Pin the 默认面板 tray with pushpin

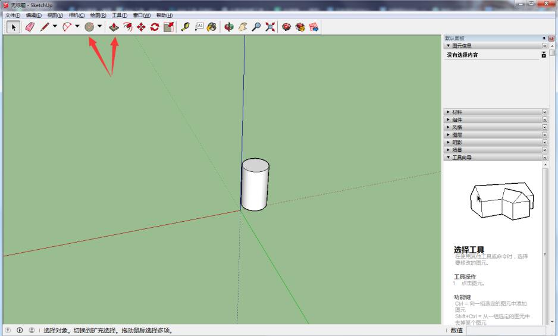click(x=544, y=38)
